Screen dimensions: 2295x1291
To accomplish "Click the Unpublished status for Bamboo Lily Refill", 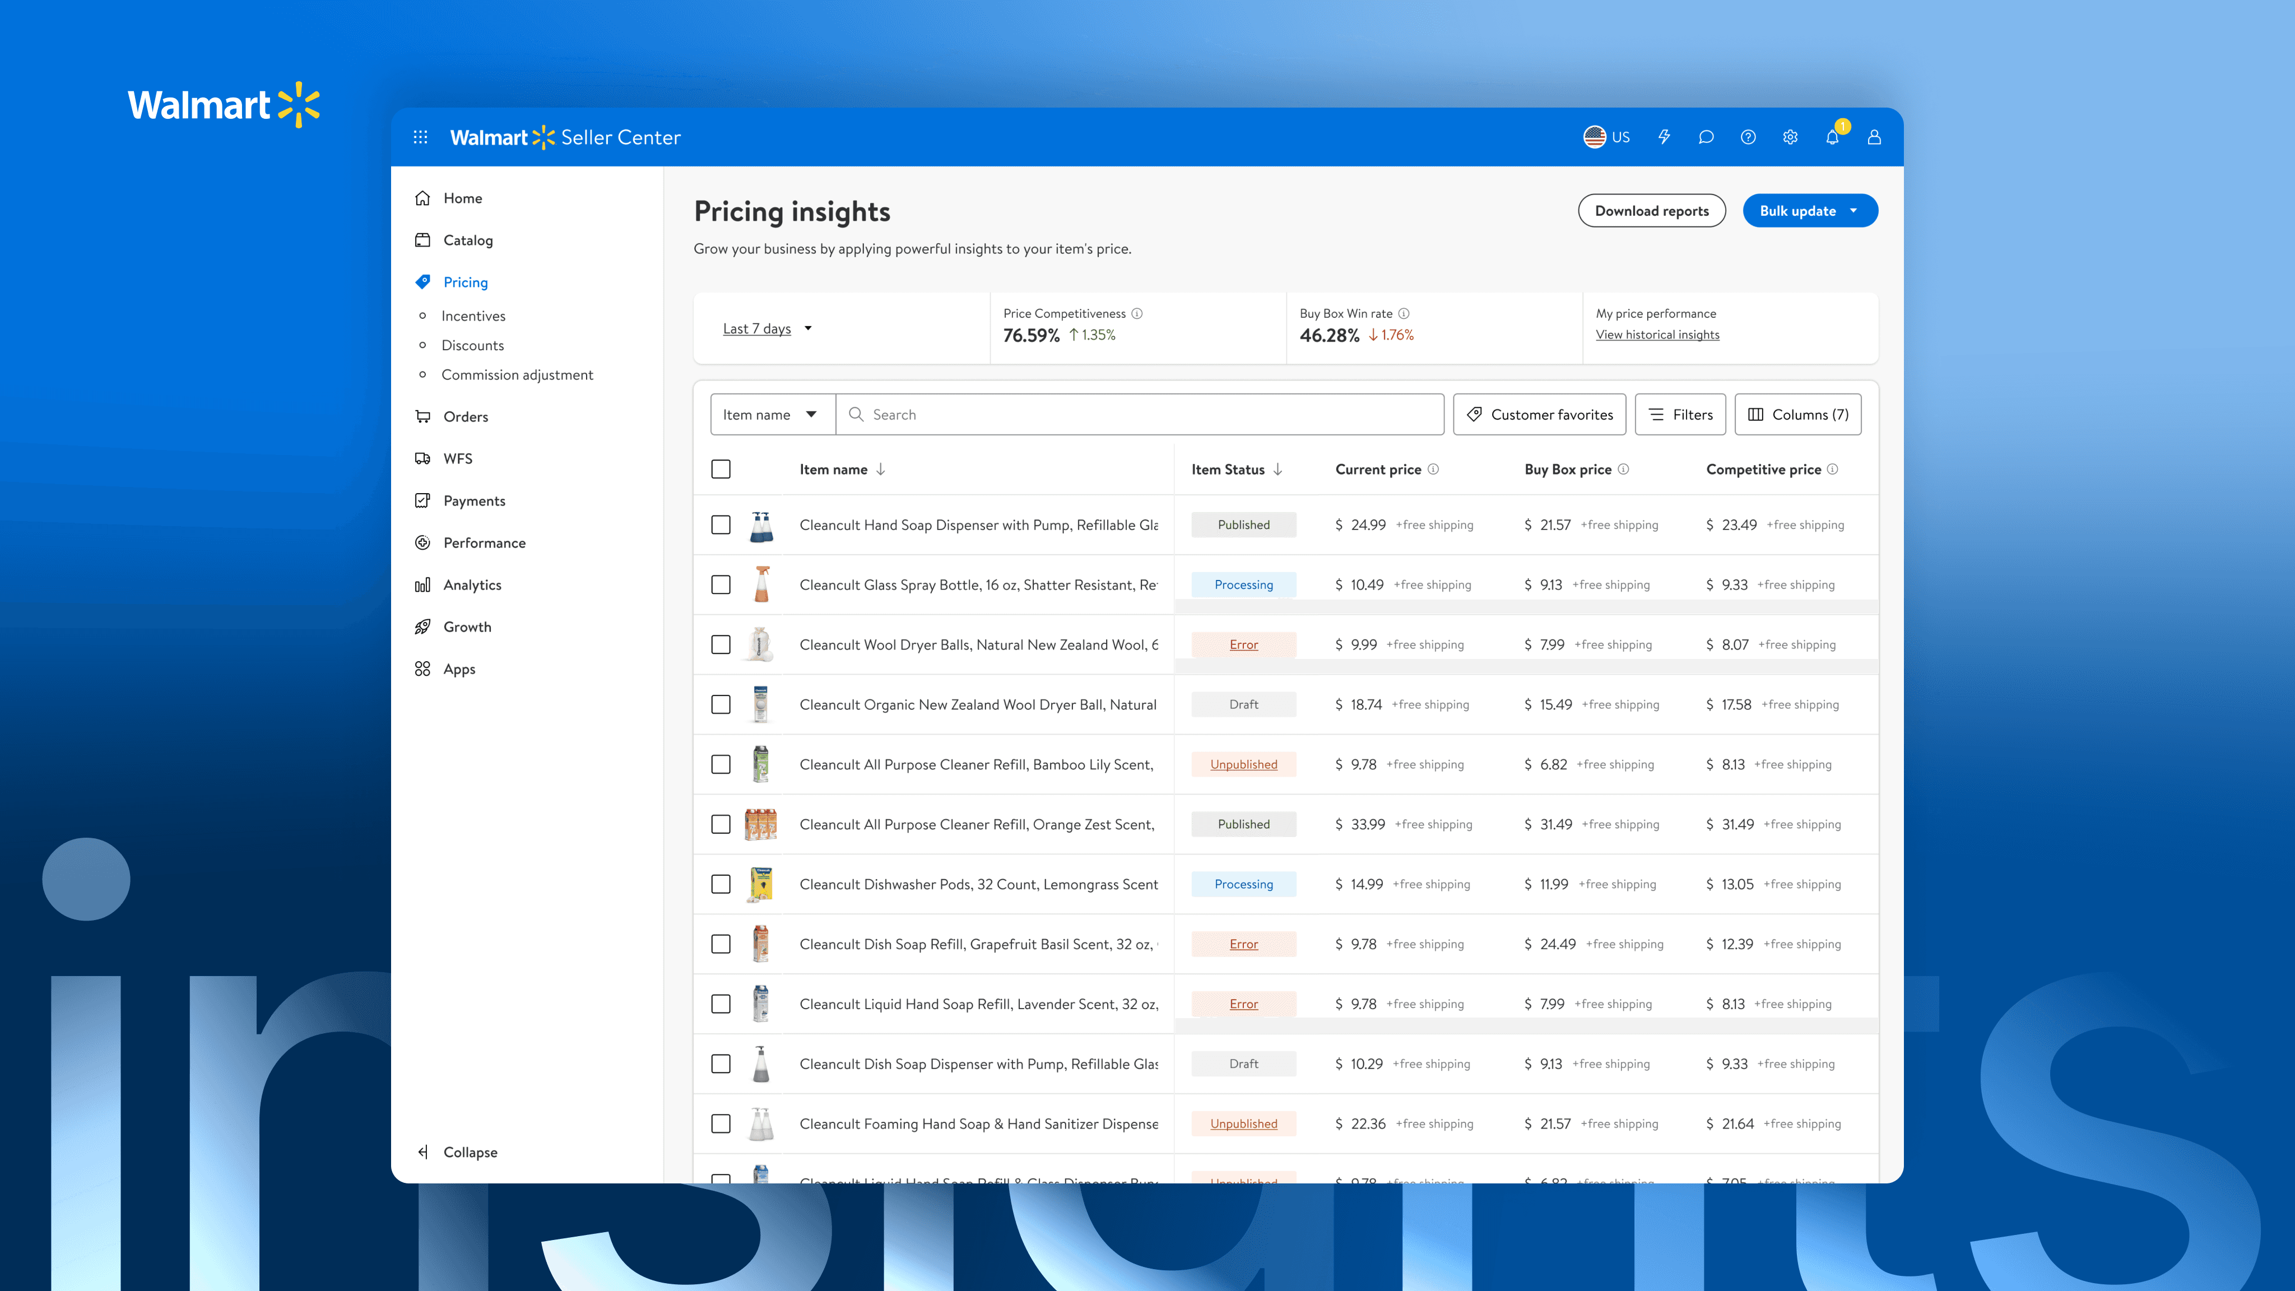I will click(x=1244, y=764).
